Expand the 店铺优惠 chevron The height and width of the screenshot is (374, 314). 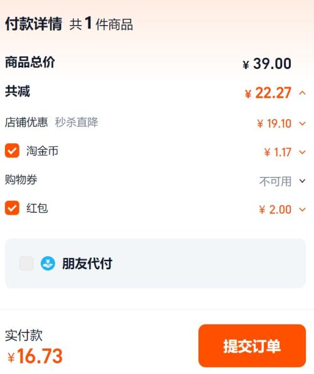[302, 124]
